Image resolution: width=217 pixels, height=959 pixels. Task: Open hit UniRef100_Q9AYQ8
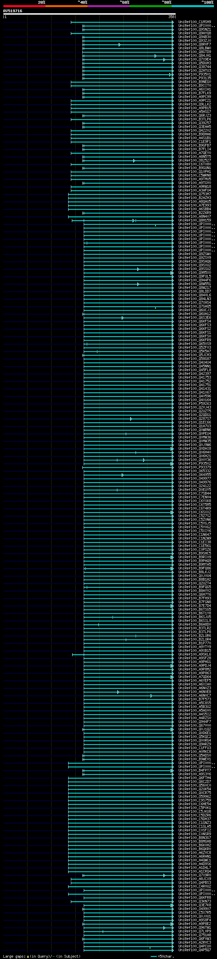[194, 33]
